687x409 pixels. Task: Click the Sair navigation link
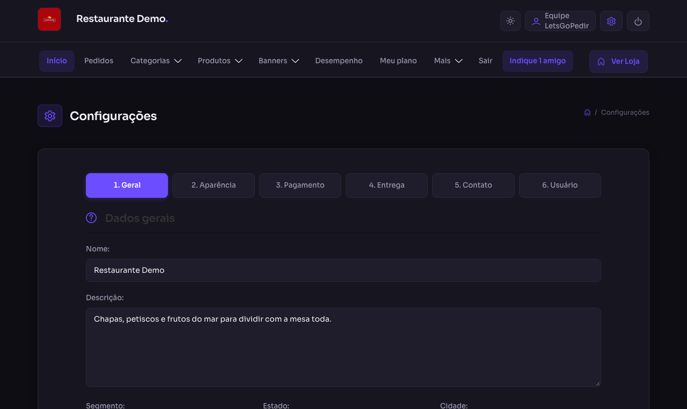click(x=486, y=61)
